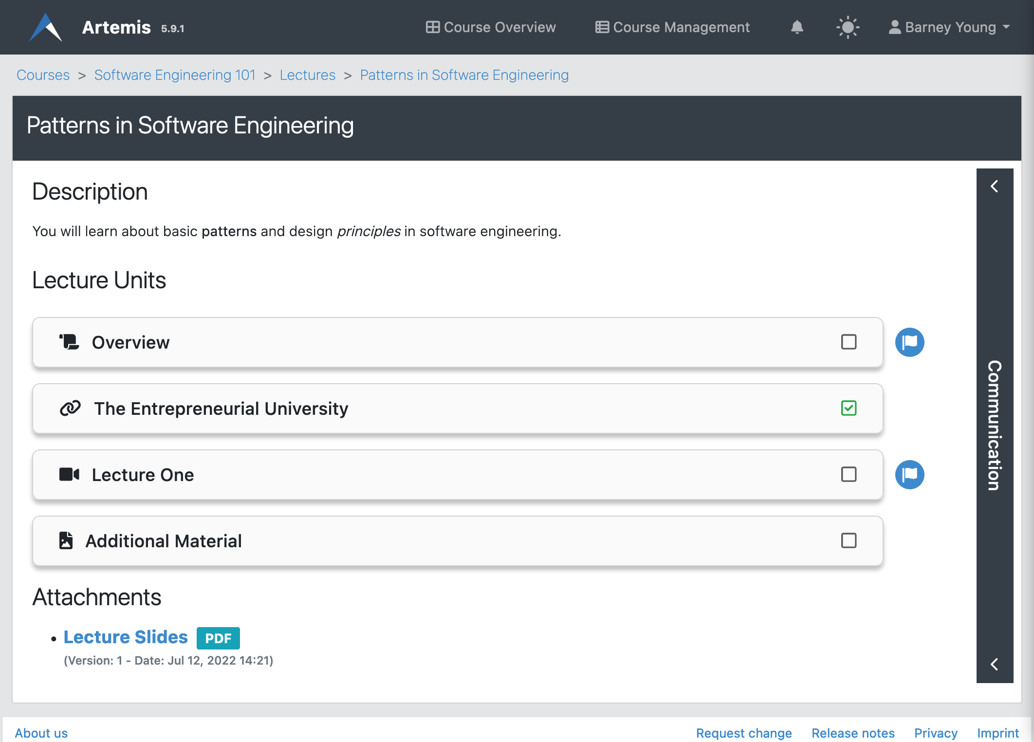Open Course Overview in navbar
This screenshot has height=742, width=1034.
[x=491, y=27]
